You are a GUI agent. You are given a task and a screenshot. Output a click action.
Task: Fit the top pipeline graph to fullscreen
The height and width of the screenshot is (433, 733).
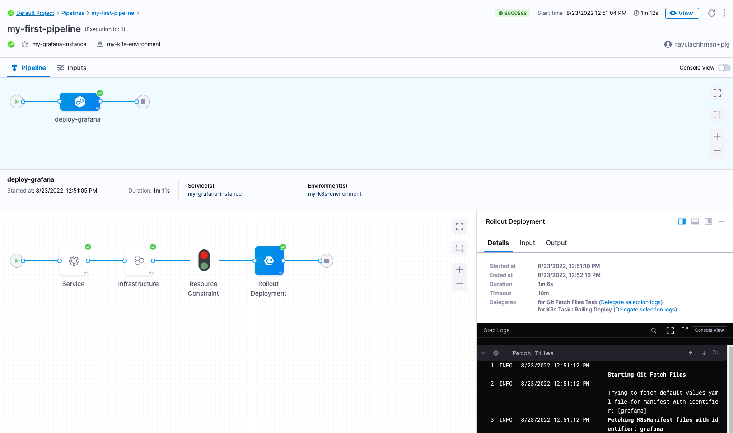(717, 93)
